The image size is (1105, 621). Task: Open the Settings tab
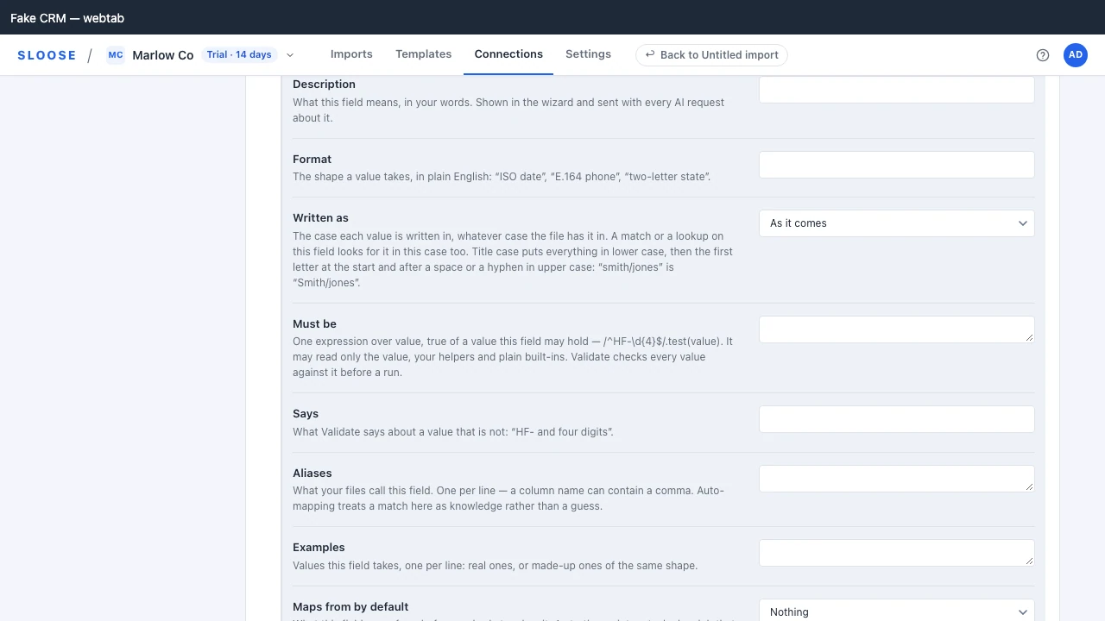(x=588, y=54)
